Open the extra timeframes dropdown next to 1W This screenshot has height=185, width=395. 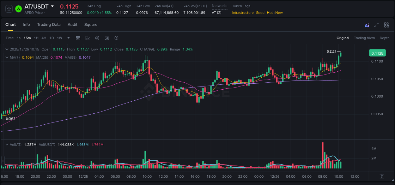pyautogui.click(x=68, y=38)
